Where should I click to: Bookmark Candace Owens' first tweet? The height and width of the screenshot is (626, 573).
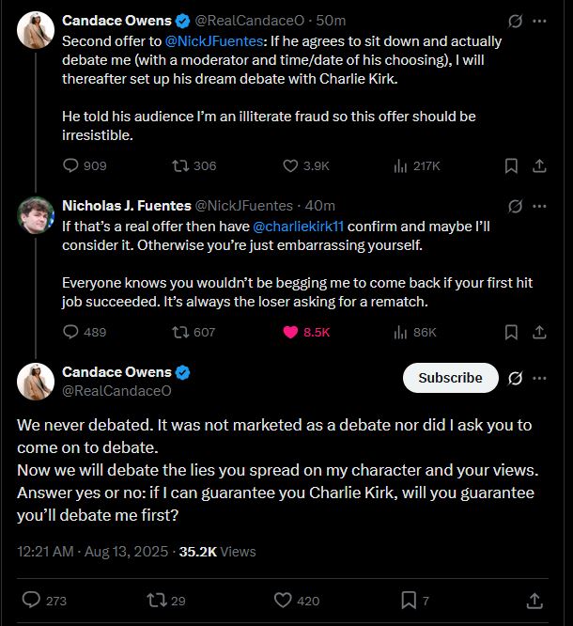(511, 165)
